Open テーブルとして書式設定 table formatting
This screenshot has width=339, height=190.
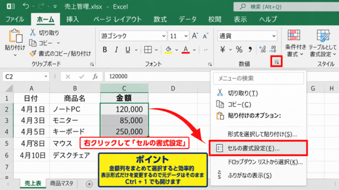click(323, 43)
